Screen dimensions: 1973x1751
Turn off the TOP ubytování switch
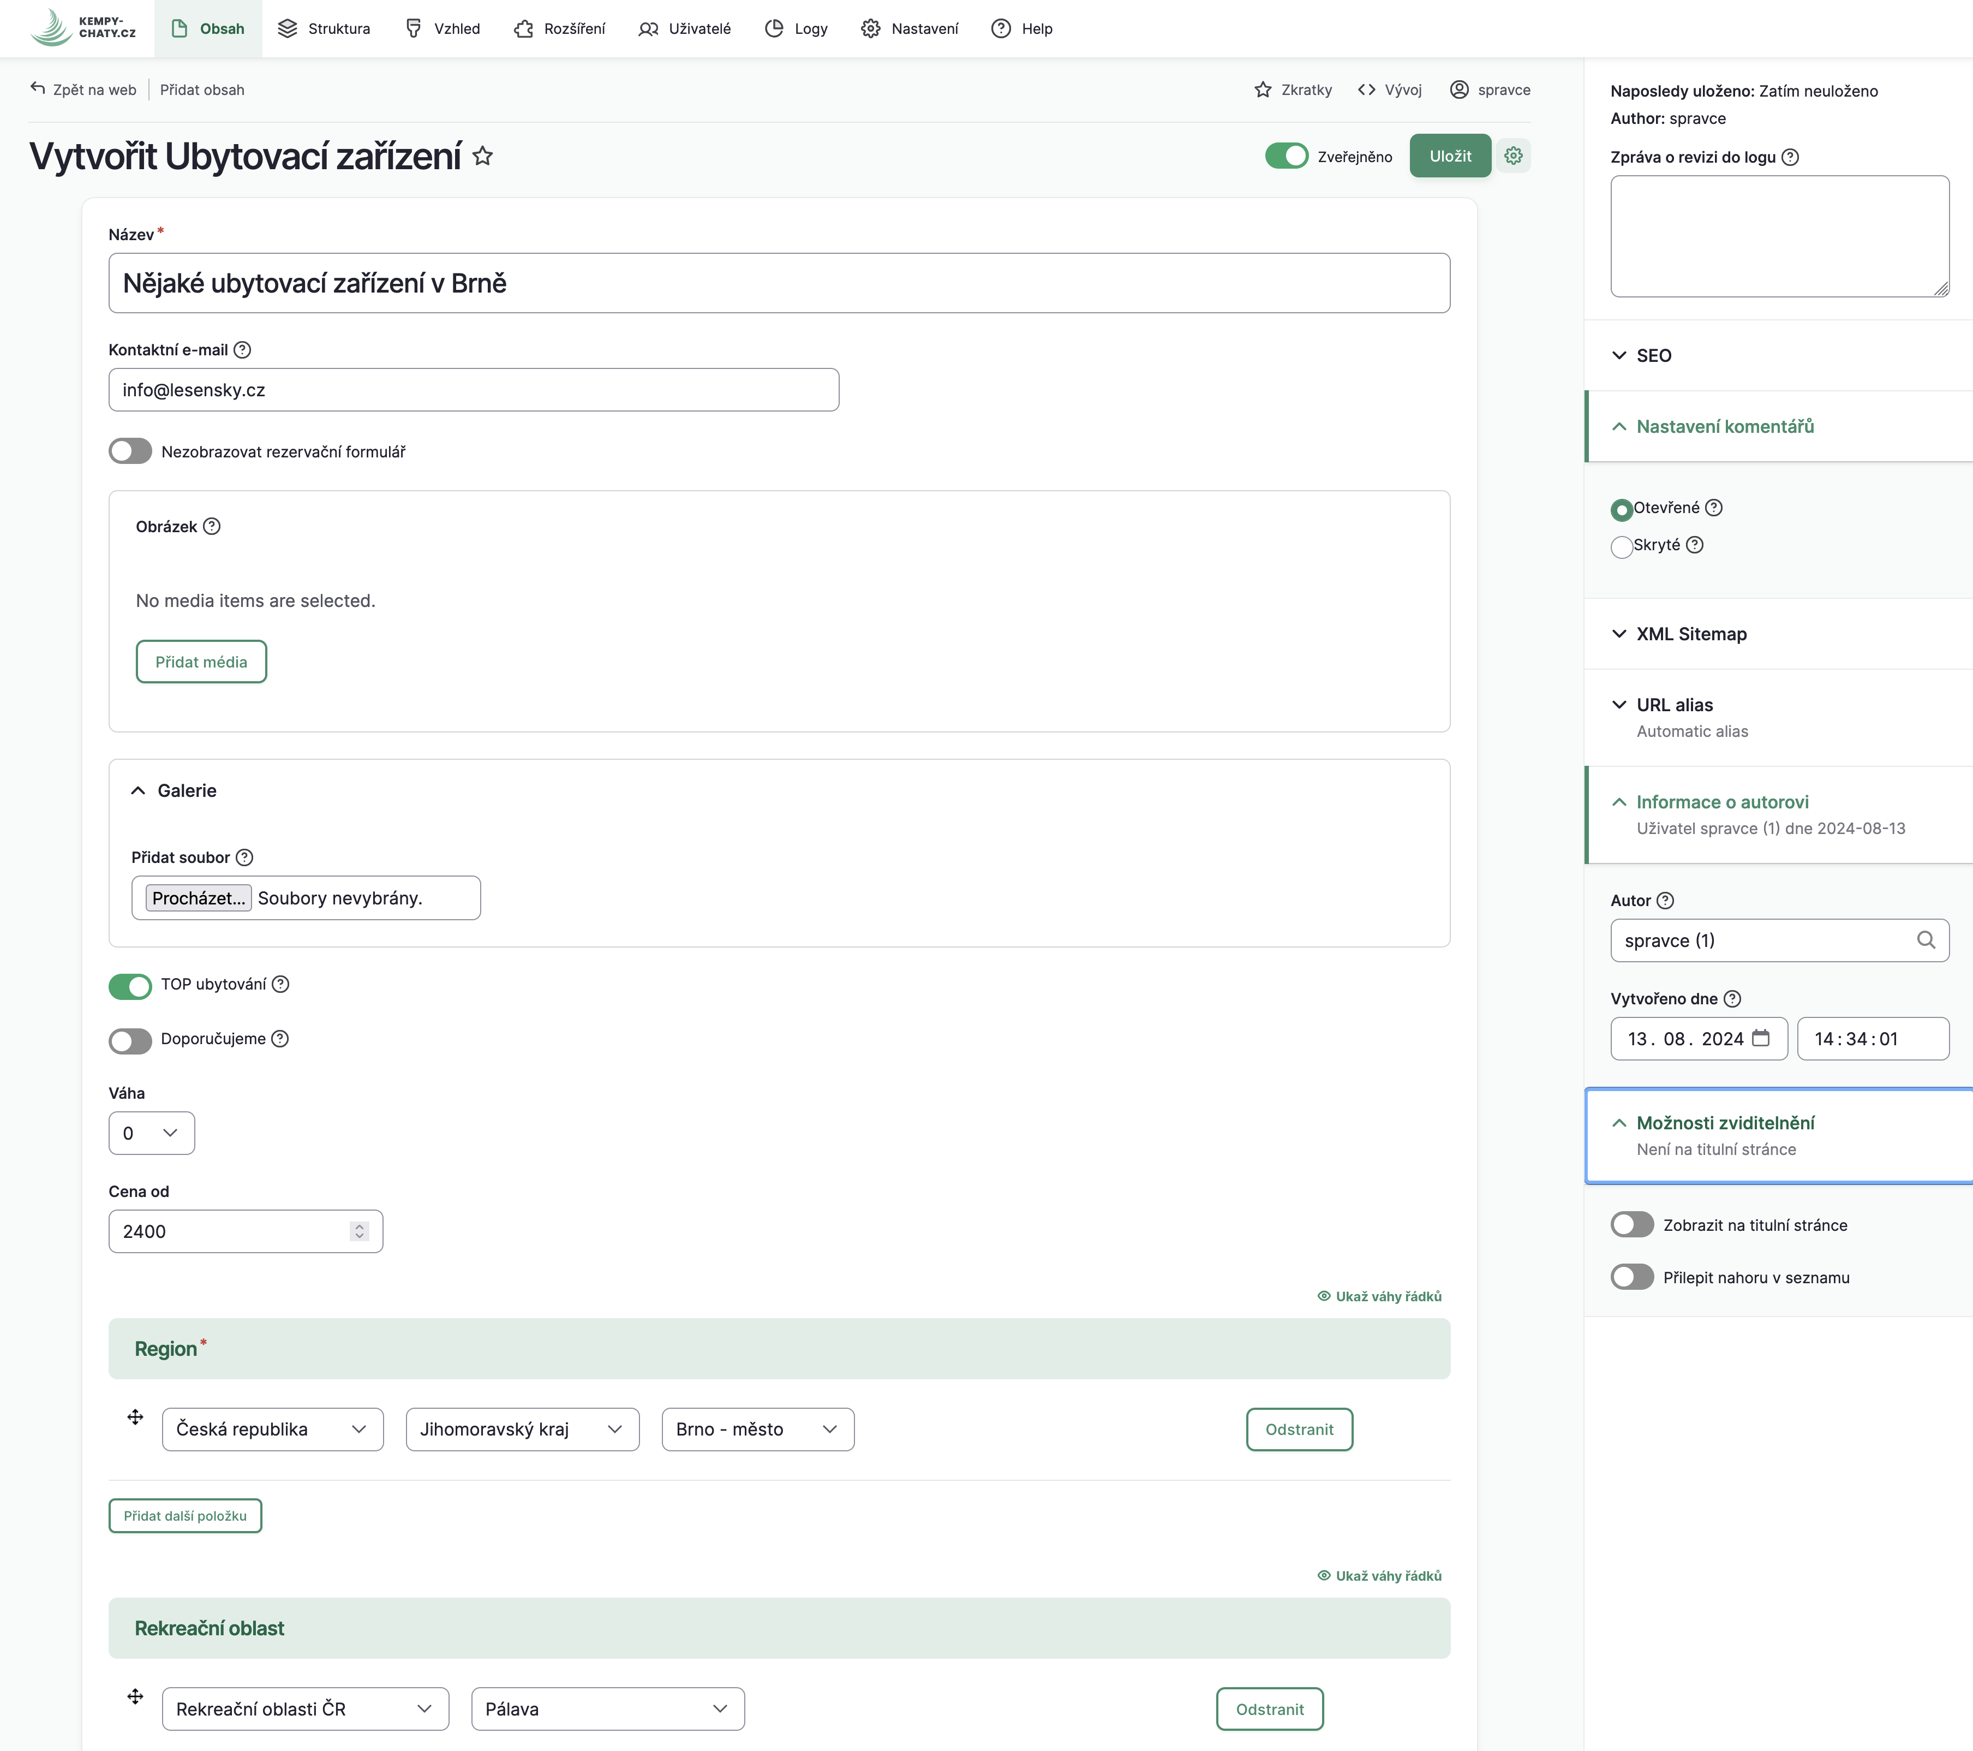[x=130, y=986]
